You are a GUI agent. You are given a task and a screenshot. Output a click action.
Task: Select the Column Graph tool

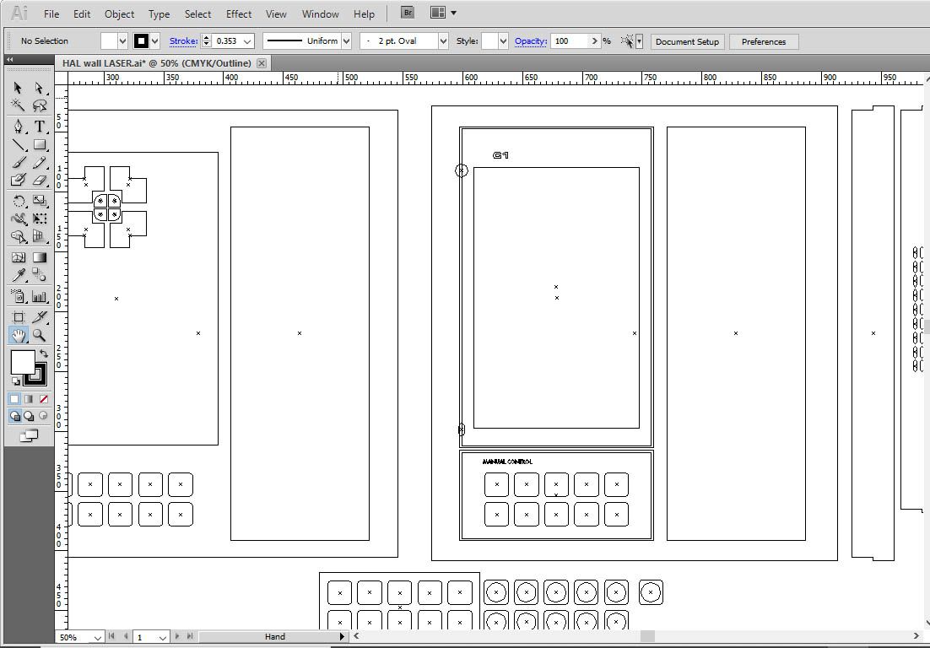click(x=39, y=296)
